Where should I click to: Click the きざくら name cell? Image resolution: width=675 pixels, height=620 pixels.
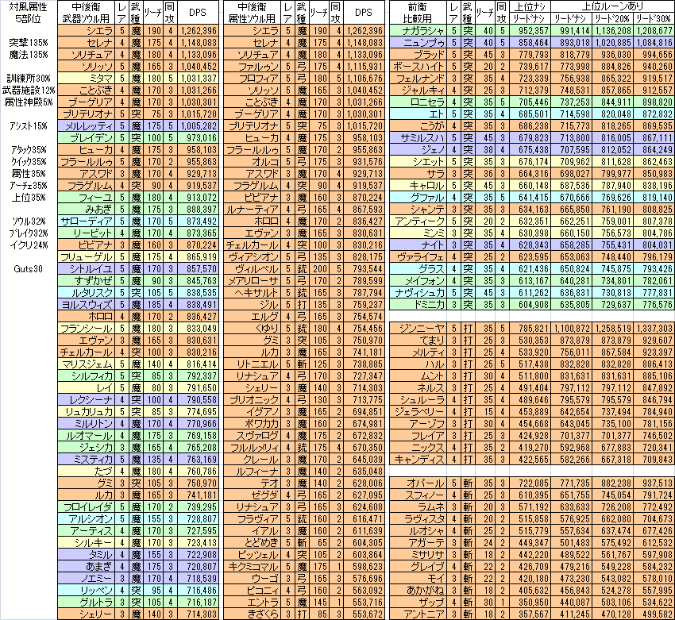pos(253,614)
